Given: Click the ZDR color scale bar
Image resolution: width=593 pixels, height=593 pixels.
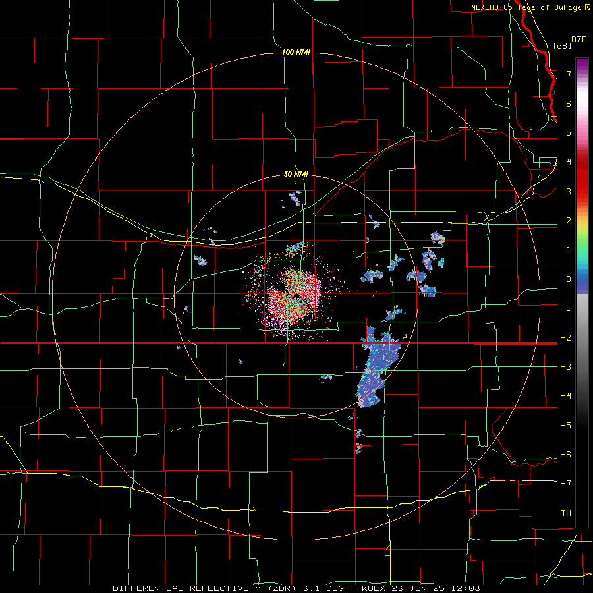Looking at the screenshot, I should pyautogui.click(x=582, y=293).
